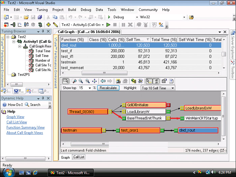Open the Show top percentage dropdown
Image resolution: width=236 pixels, height=177 pixels.
click(x=90, y=88)
